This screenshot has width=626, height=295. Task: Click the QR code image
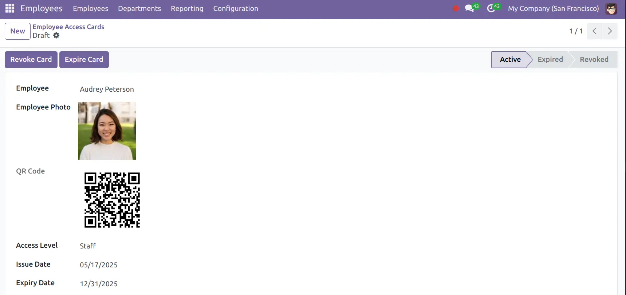pyautogui.click(x=112, y=200)
